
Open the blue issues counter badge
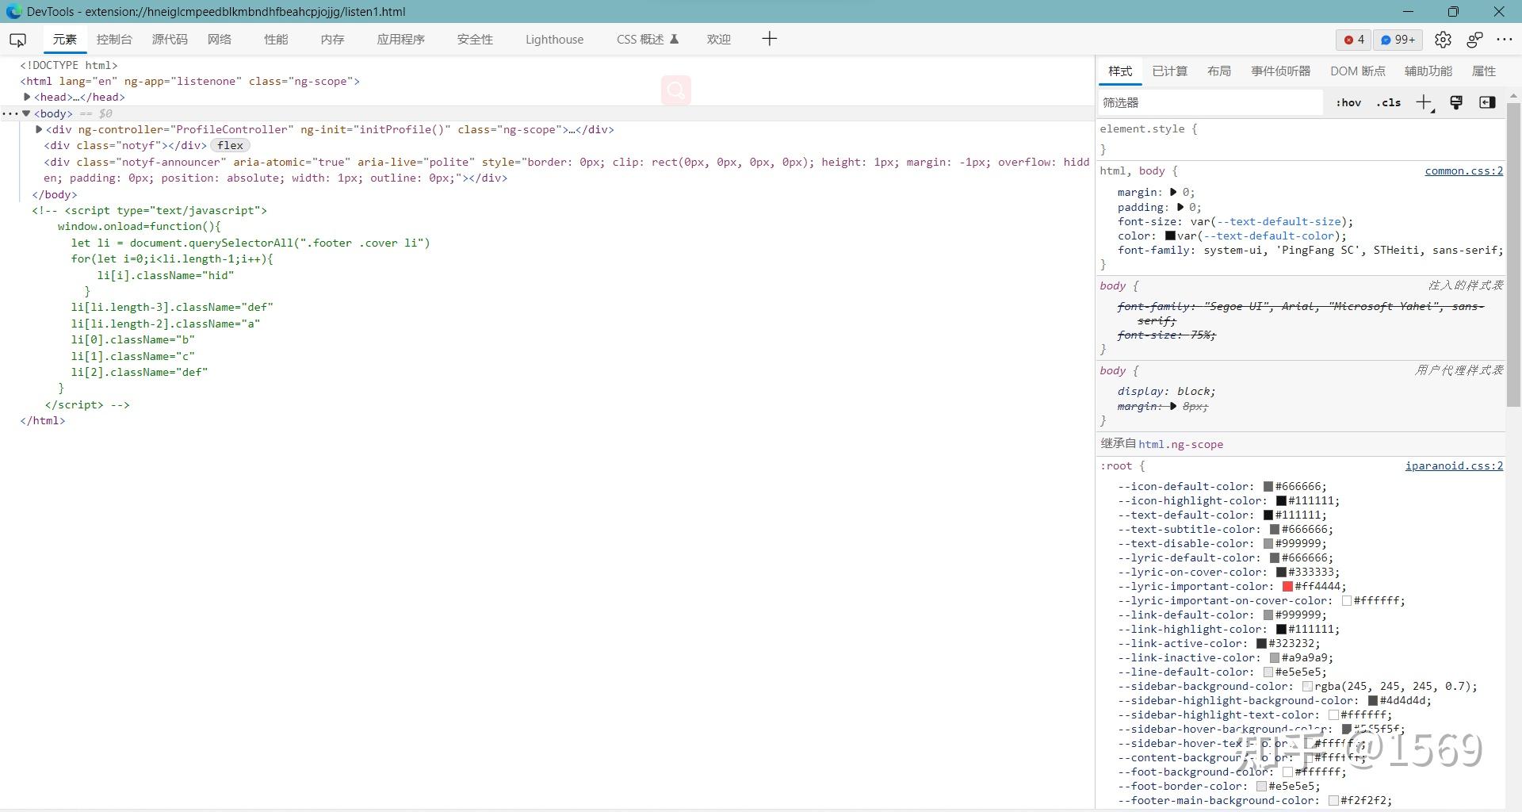[1398, 40]
